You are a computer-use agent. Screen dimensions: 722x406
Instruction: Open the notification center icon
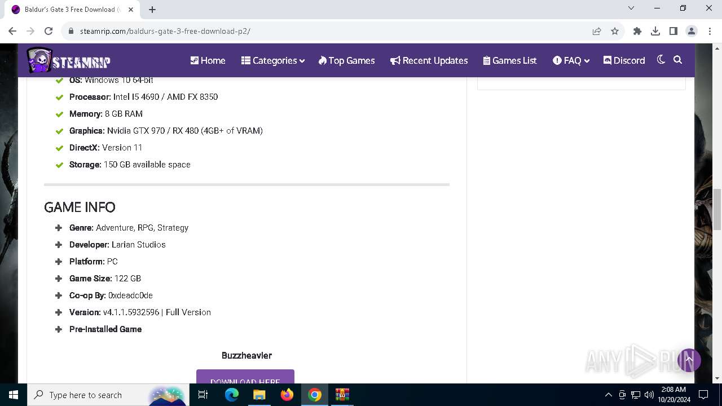point(703,395)
